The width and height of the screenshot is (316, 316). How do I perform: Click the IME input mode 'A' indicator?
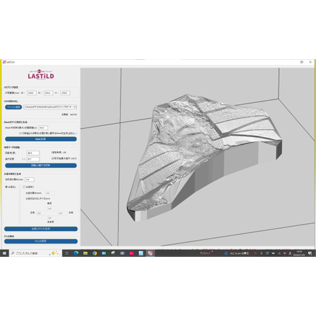(290, 253)
